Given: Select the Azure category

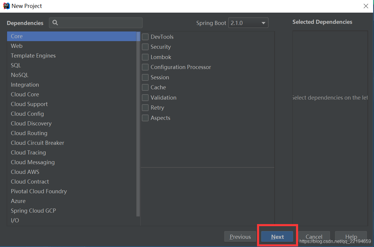Looking at the screenshot, I should pos(72,201).
